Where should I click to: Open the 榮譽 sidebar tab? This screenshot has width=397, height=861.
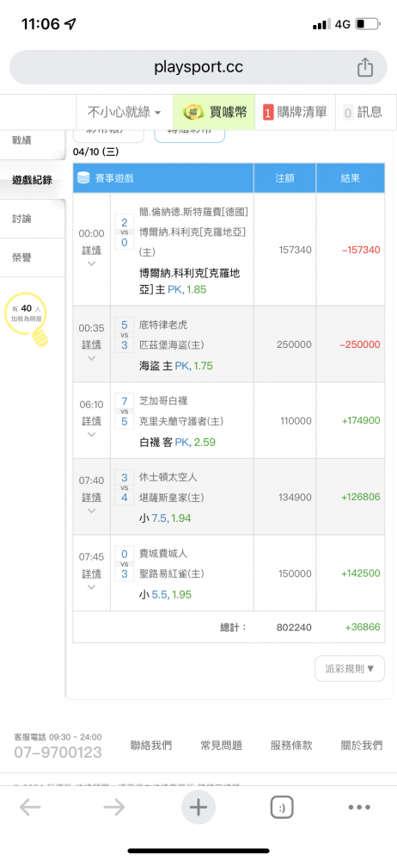[x=33, y=257]
